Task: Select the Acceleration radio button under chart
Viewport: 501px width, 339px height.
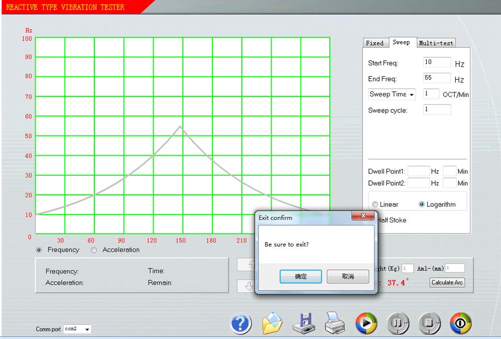Action: coord(94,250)
